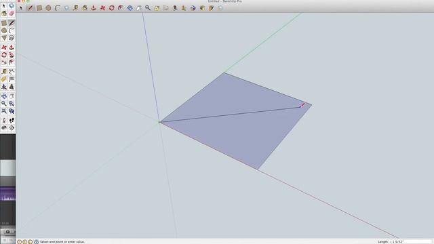434x244 pixels.
Task: Select Position Camera tool in left palette
Action: [4, 121]
